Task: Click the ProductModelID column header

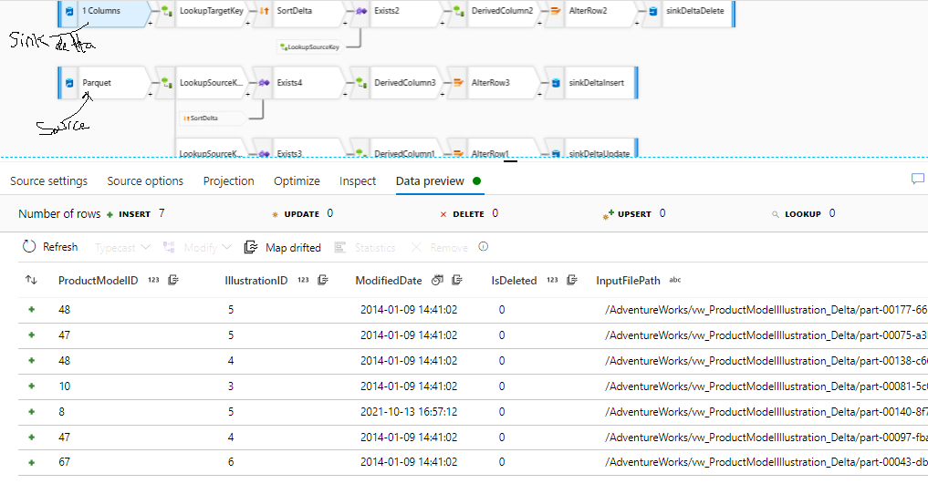Action: tap(99, 281)
